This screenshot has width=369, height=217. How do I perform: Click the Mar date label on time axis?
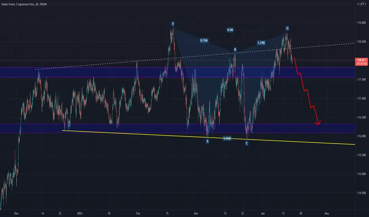pyautogui.click(x=196, y=213)
